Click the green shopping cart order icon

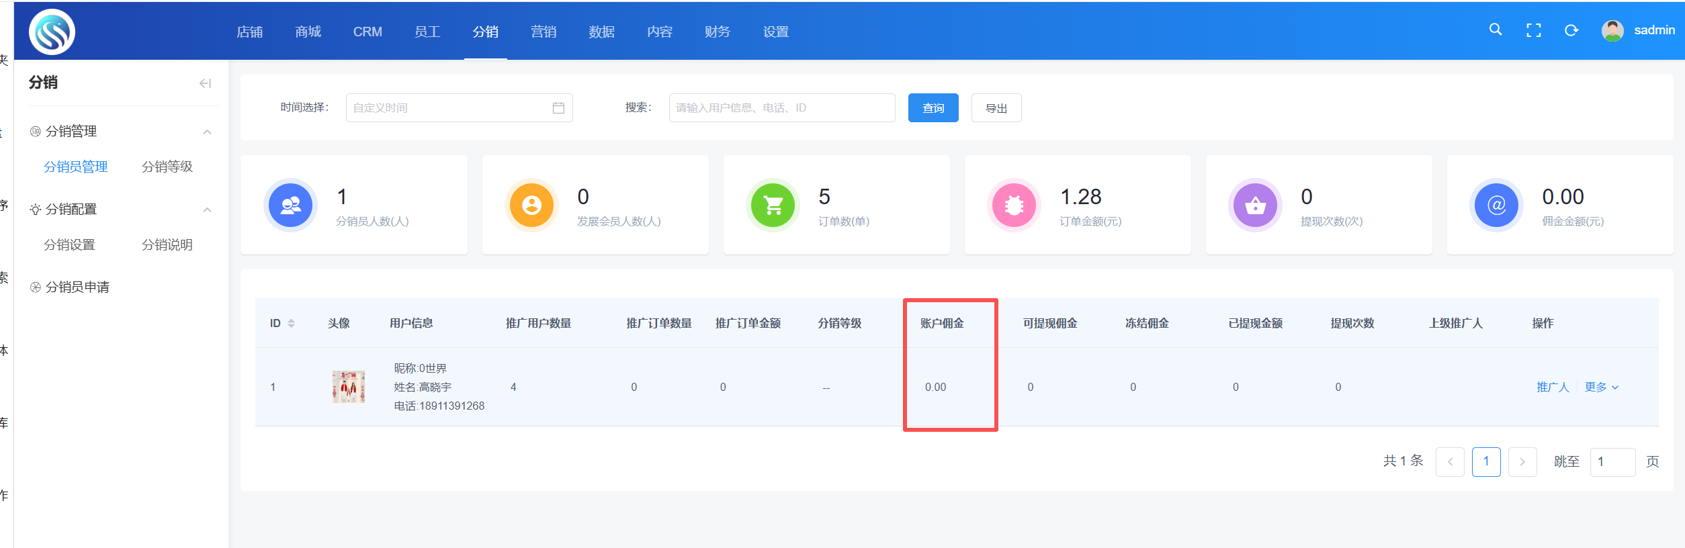(773, 205)
